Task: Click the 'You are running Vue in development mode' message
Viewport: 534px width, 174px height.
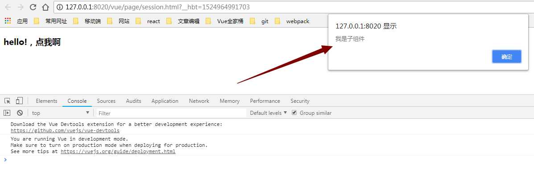Action: point(70,139)
